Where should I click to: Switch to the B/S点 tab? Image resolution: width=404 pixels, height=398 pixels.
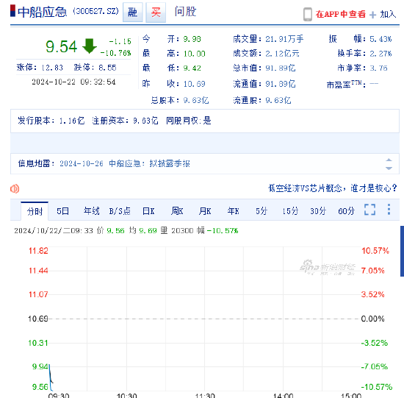tap(120, 211)
